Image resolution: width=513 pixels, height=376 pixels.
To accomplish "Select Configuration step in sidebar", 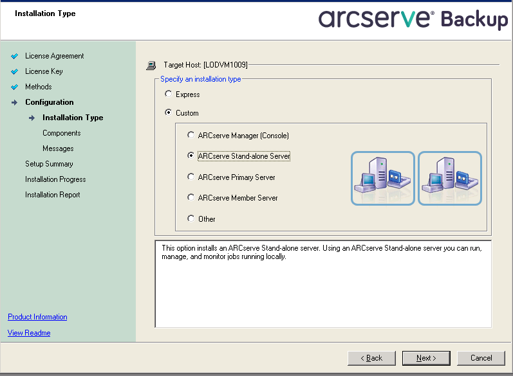I will [50, 102].
